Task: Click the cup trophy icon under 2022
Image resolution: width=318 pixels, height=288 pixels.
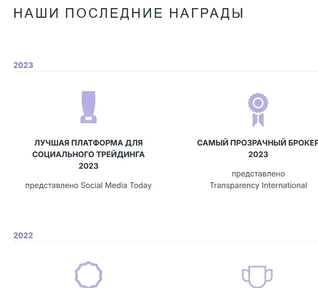Action: click(x=257, y=277)
